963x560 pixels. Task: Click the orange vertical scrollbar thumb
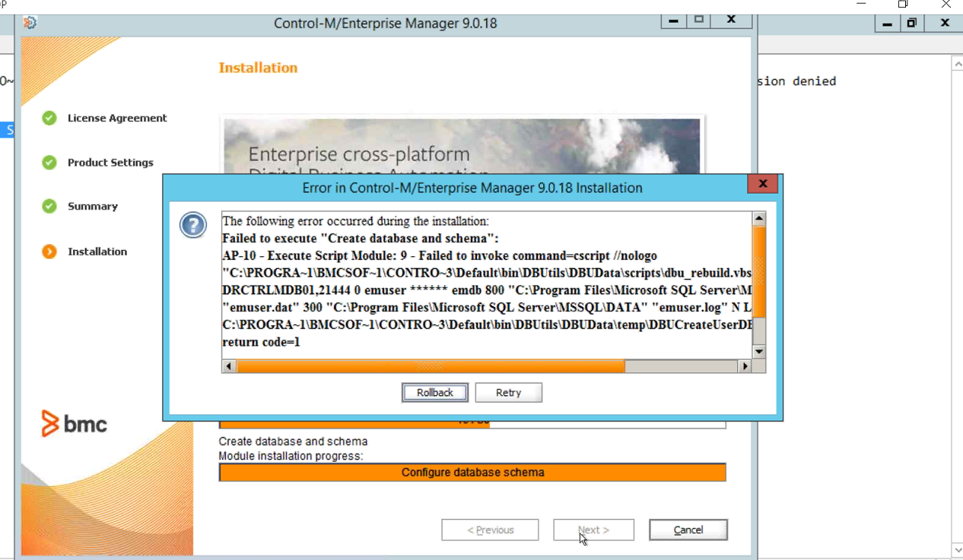coord(758,271)
